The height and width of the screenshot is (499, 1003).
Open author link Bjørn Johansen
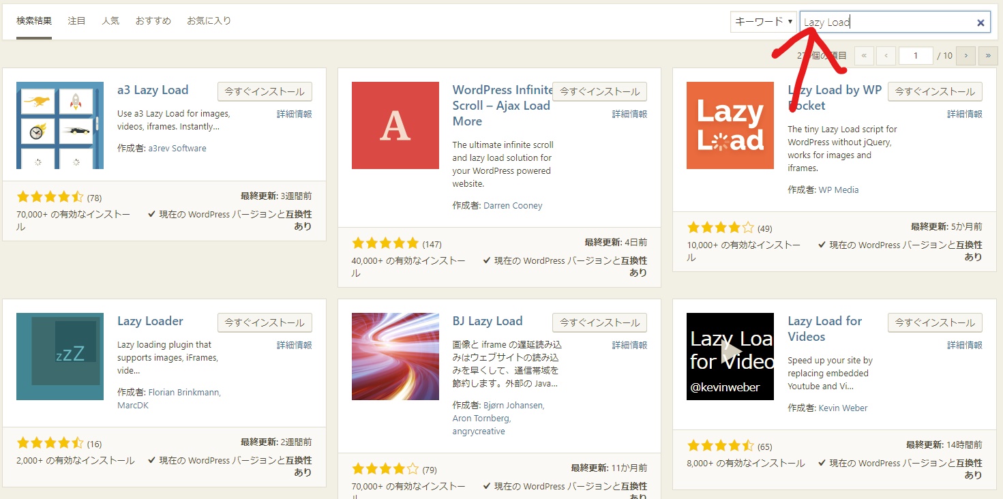[x=513, y=406]
